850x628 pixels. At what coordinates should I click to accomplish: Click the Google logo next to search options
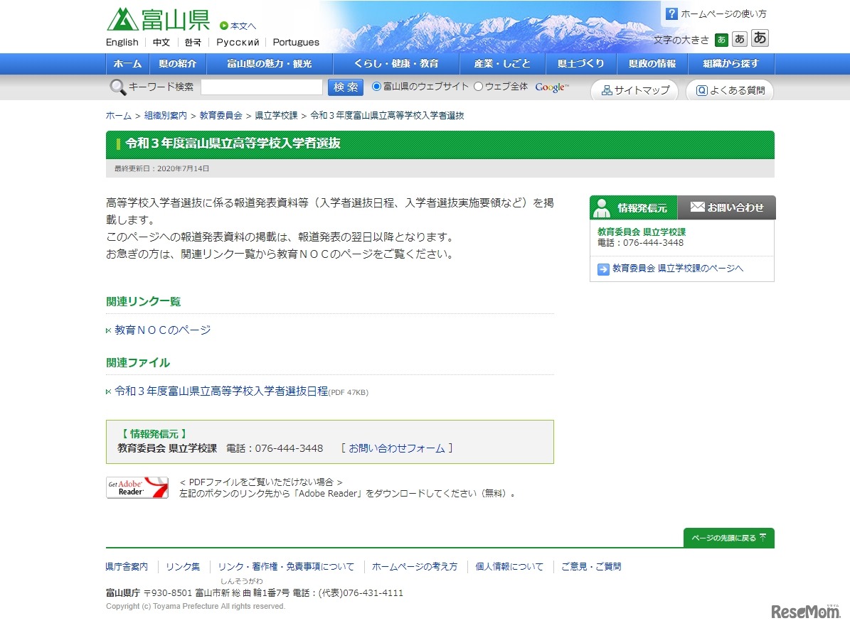(x=551, y=87)
